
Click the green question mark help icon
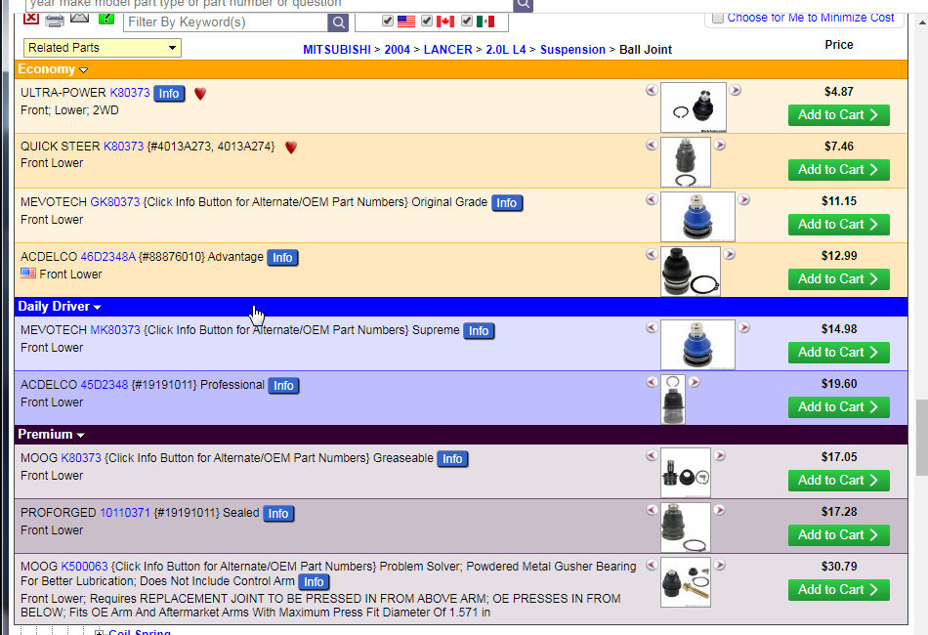point(106,19)
